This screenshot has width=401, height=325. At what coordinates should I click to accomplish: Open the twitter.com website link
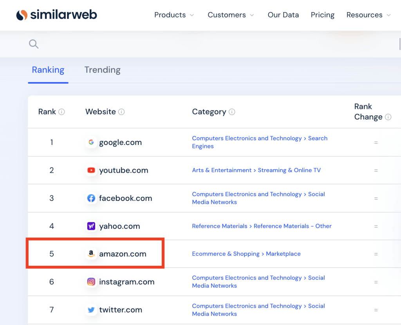(121, 310)
